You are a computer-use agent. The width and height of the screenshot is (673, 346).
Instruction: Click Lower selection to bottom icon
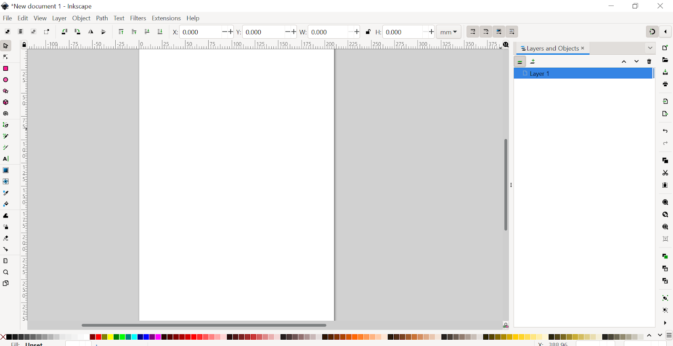click(x=160, y=32)
